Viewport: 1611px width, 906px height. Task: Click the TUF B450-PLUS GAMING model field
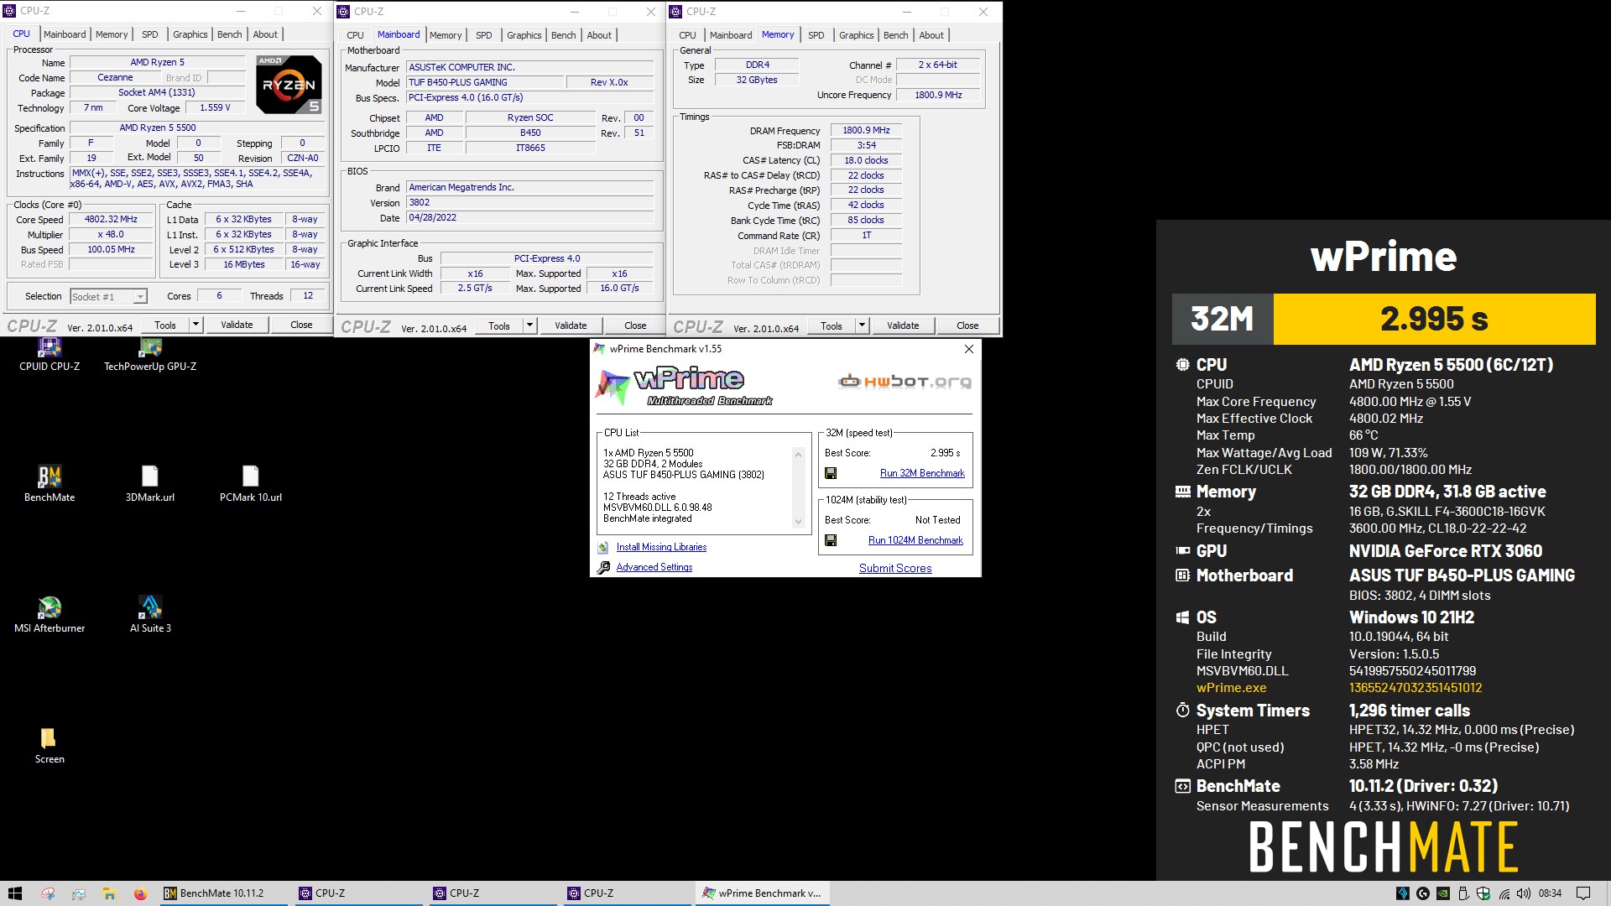pos(484,83)
